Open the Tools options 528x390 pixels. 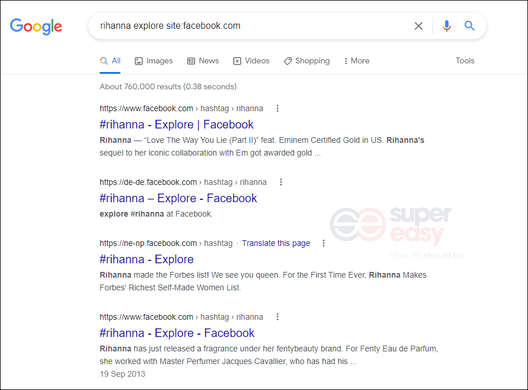pyautogui.click(x=465, y=60)
